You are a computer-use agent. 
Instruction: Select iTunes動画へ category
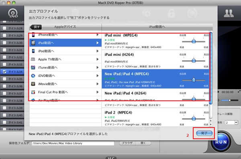[x=65, y=67]
